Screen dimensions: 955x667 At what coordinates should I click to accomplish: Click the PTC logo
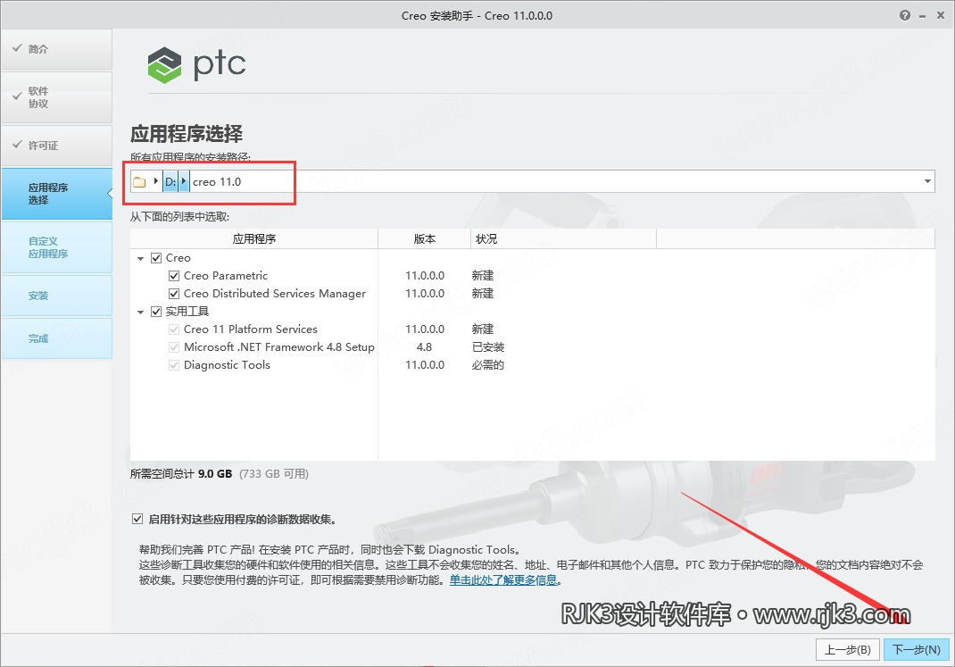pyautogui.click(x=196, y=64)
